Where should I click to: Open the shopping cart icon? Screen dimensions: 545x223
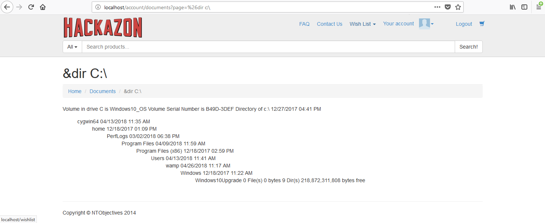[482, 24]
